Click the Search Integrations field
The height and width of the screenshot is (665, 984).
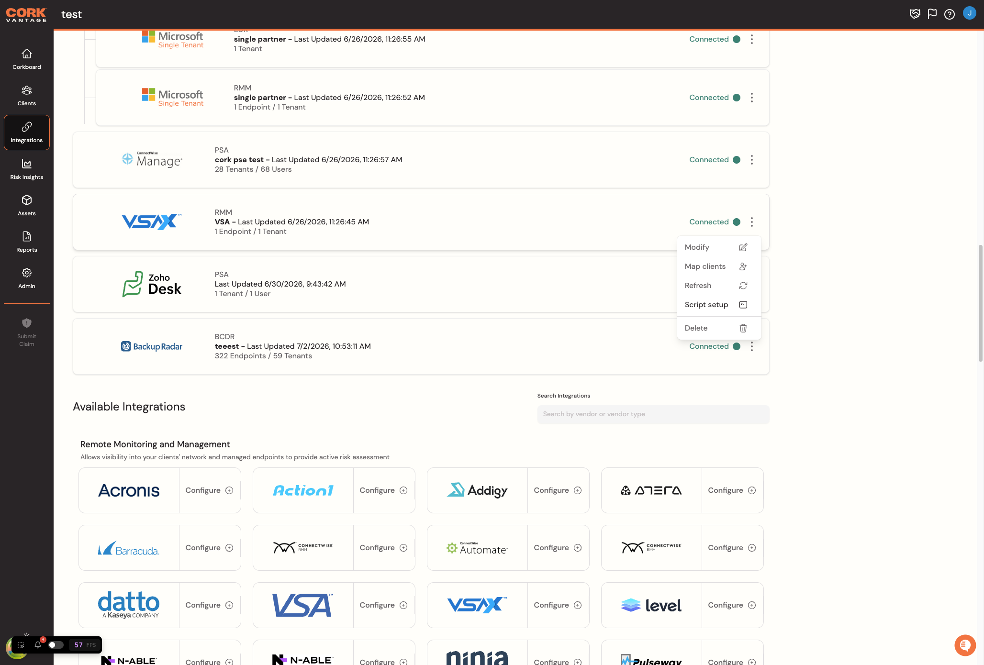[653, 414]
